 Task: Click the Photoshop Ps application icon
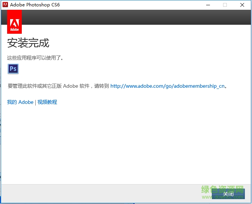[13, 69]
